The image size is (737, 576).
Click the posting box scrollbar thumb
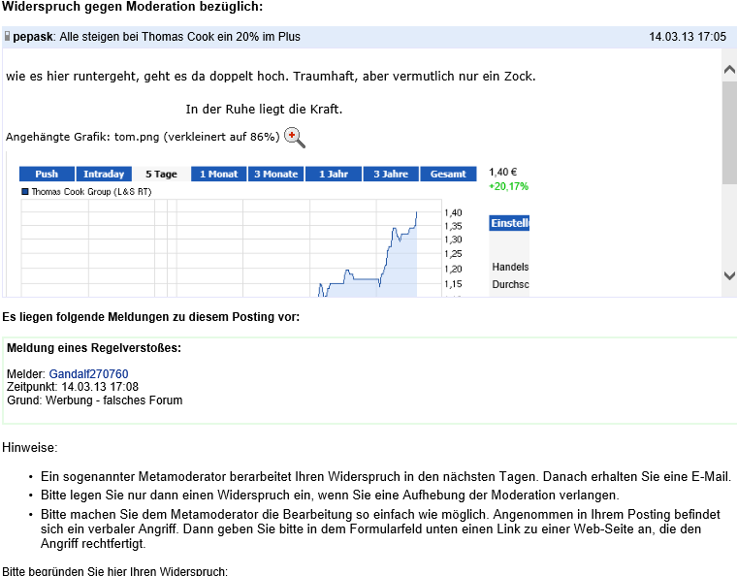point(729,133)
